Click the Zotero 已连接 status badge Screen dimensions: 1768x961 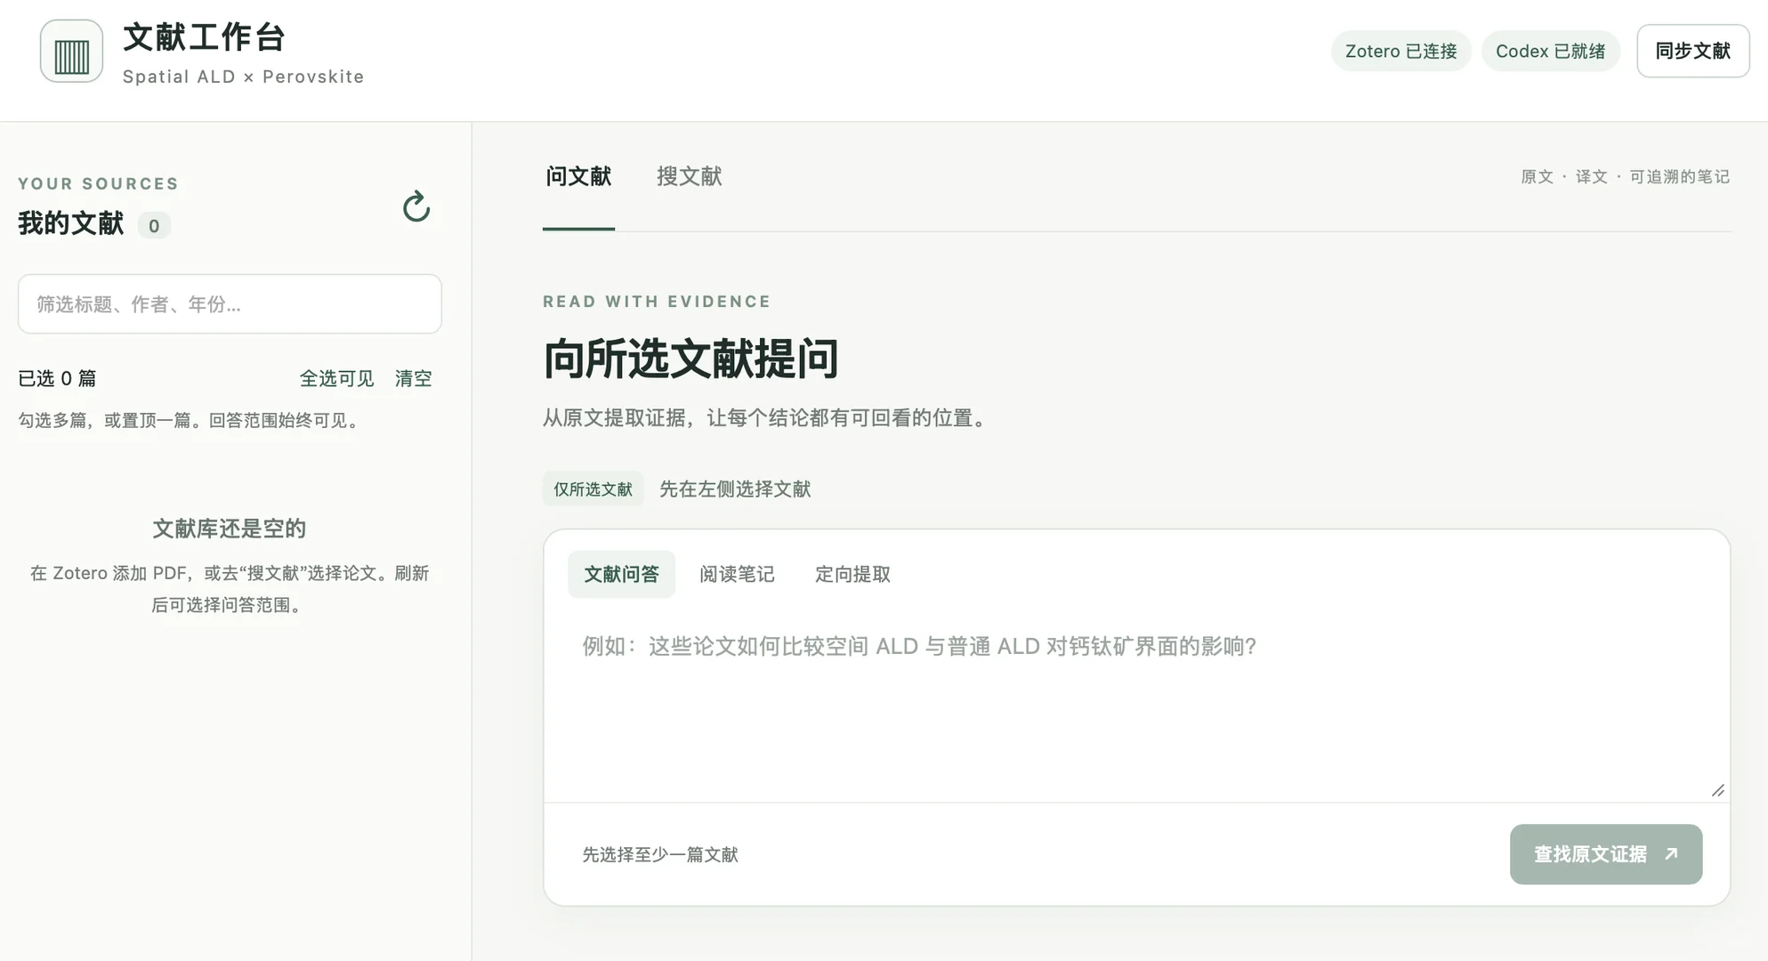click(1401, 51)
